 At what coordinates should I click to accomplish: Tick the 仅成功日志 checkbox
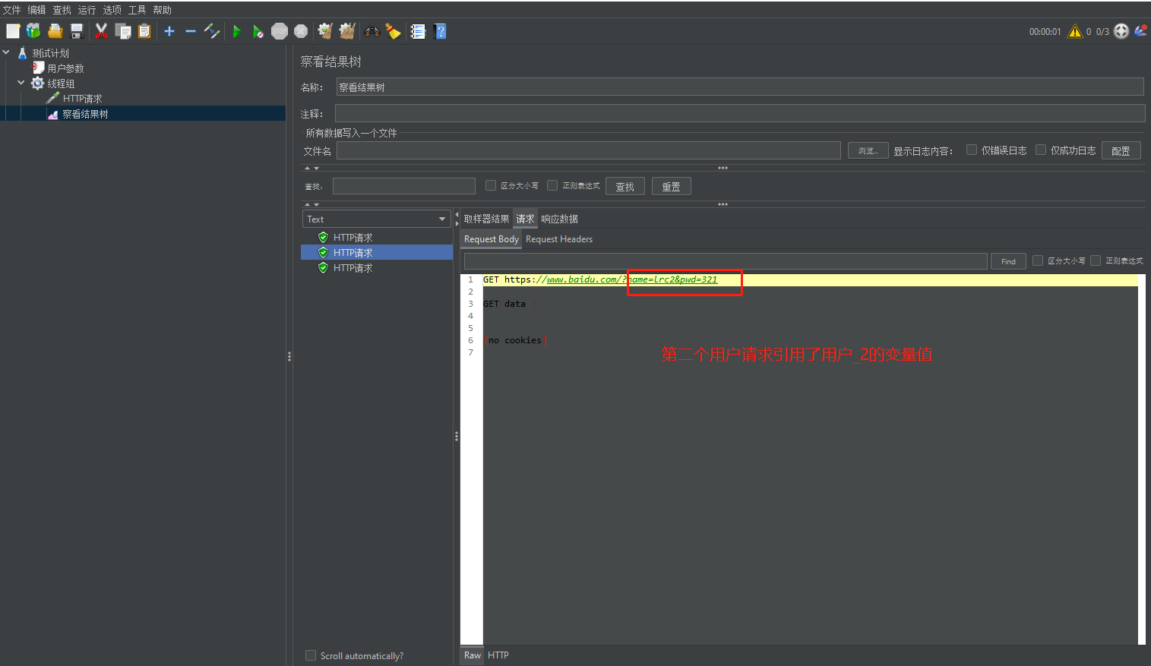(1041, 150)
